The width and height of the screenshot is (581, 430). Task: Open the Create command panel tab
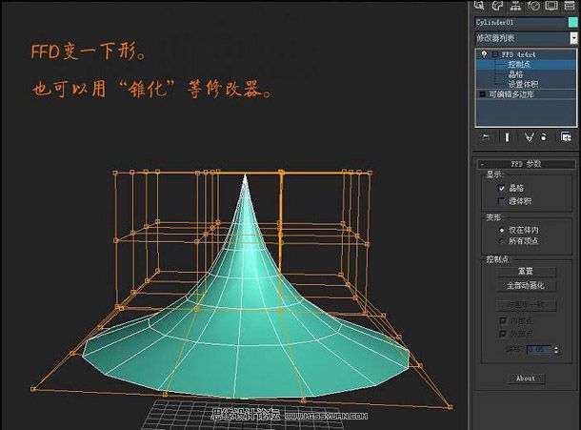coord(479,5)
